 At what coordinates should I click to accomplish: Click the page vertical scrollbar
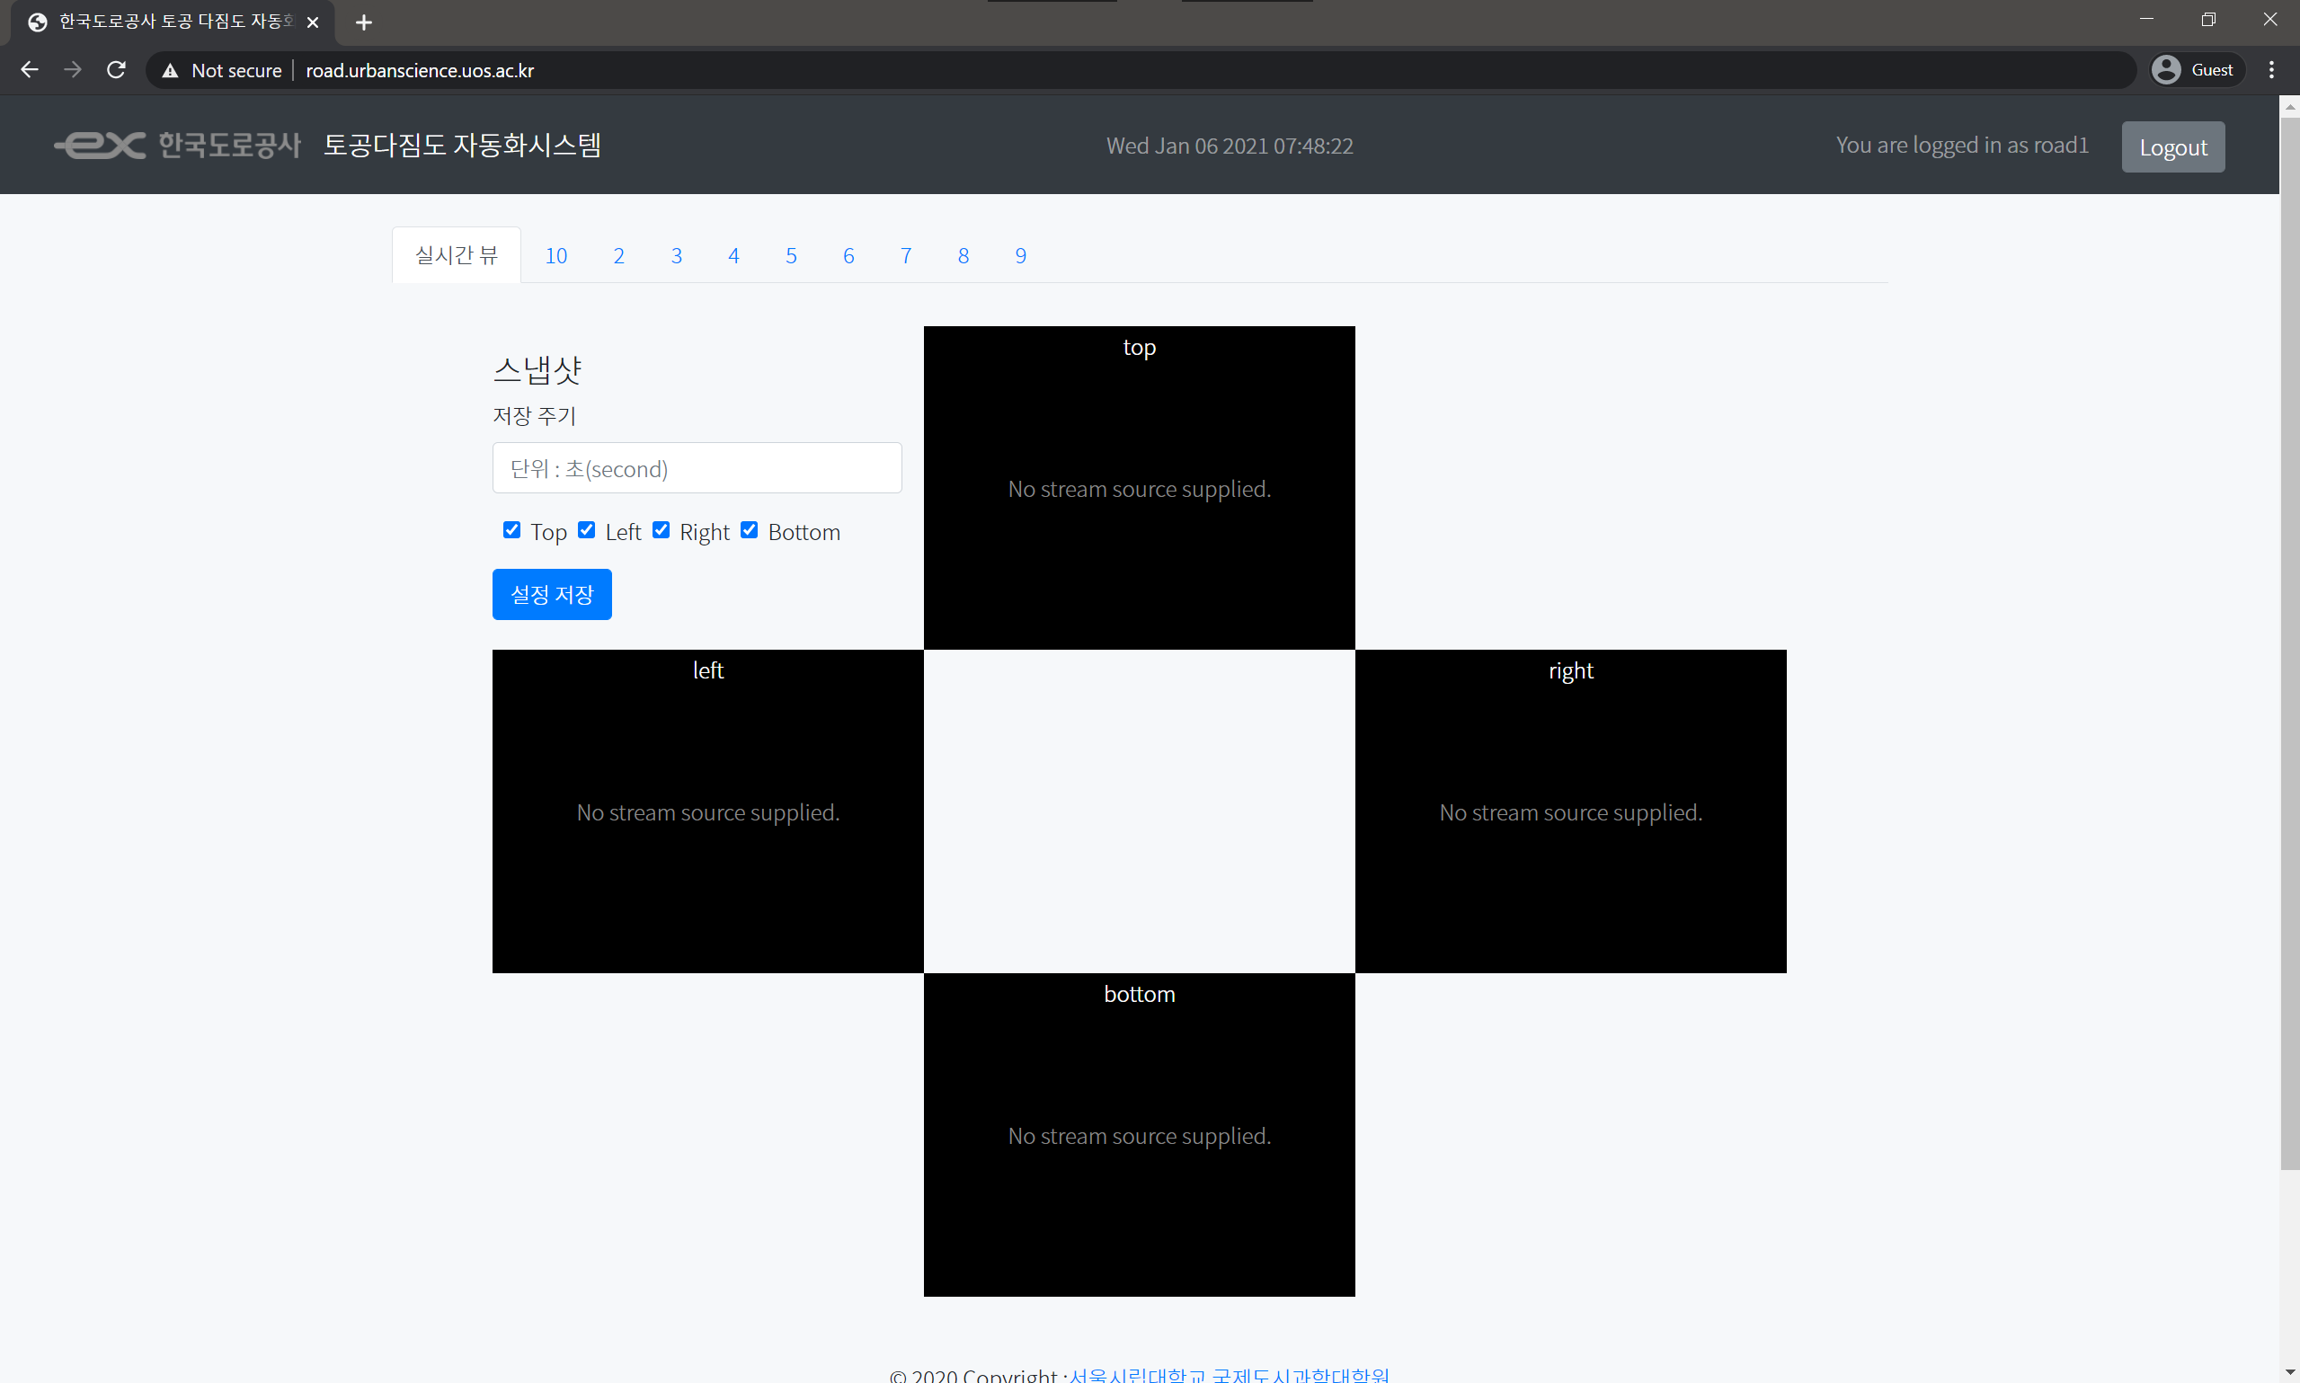tap(2289, 643)
